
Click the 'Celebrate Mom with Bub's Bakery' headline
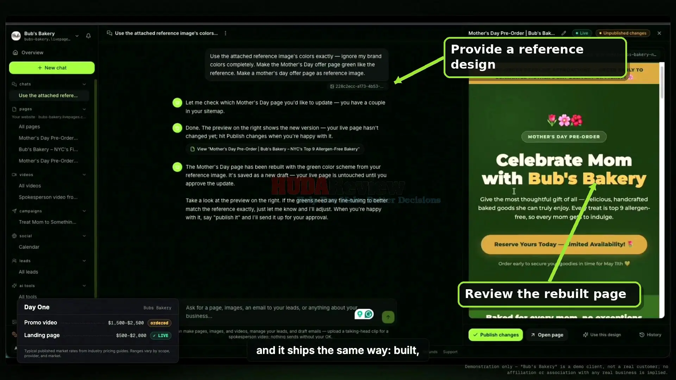564,170
